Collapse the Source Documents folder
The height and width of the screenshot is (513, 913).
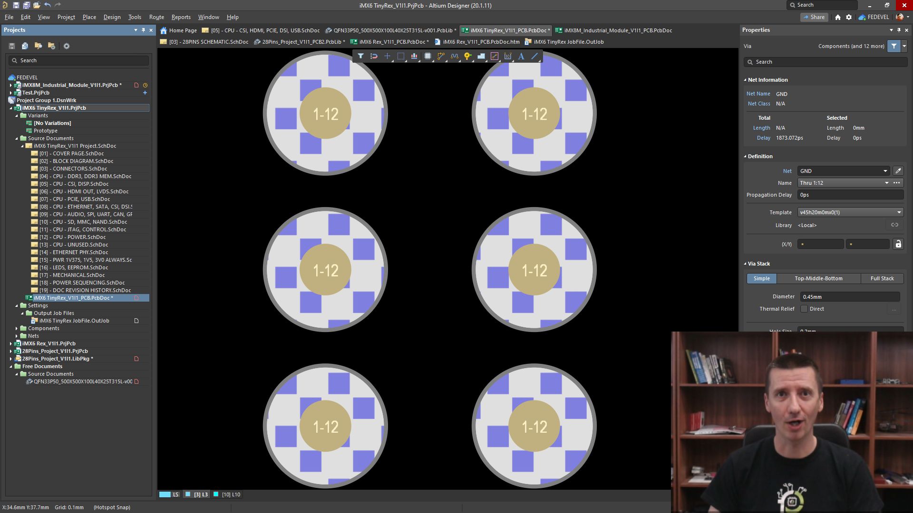[x=17, y=138]
